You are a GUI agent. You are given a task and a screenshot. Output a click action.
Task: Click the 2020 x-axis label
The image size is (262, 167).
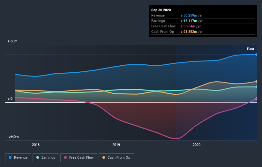[197, 145]
